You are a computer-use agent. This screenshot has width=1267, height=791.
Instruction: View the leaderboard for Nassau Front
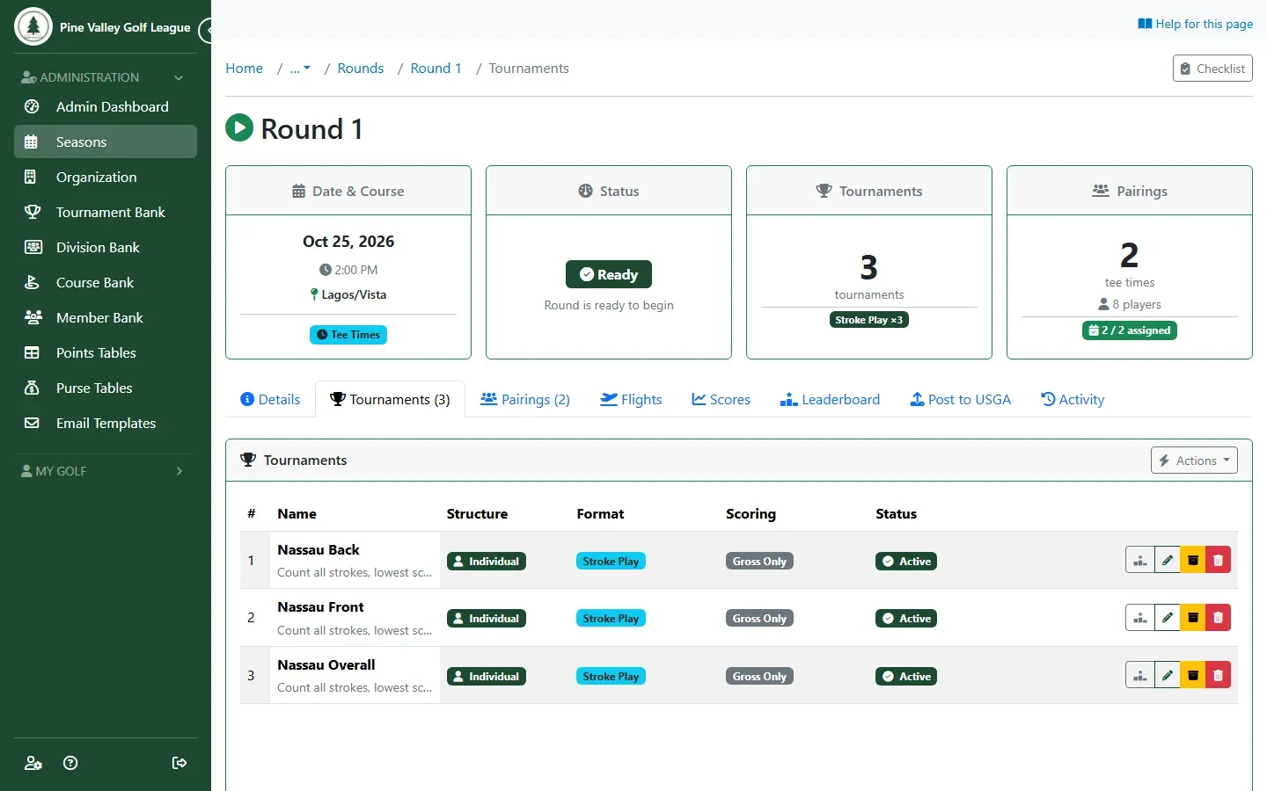(1140, 618)
